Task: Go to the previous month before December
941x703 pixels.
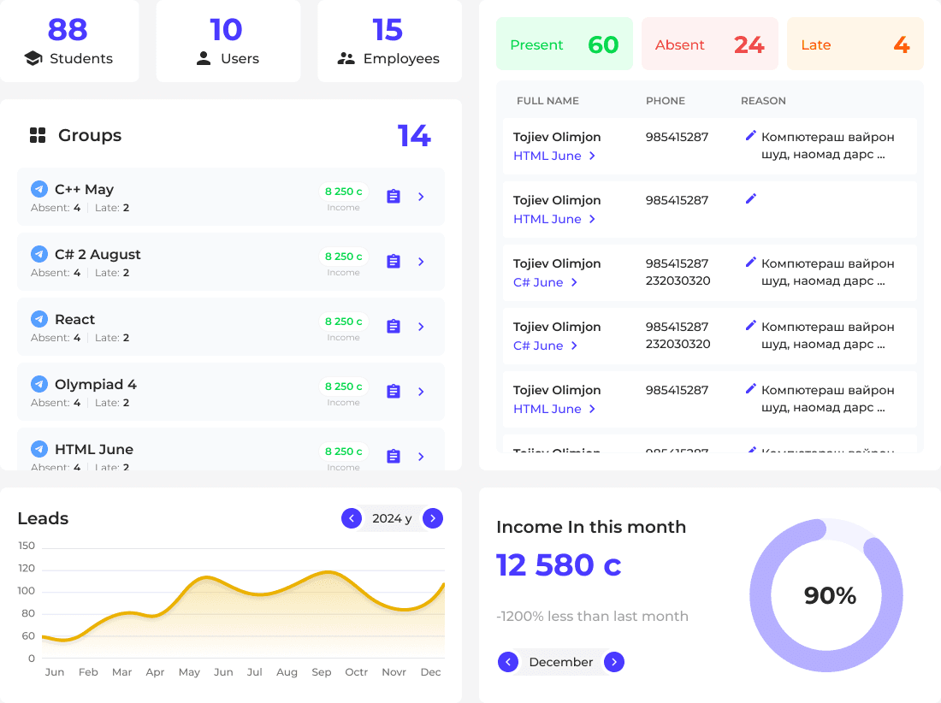Action: point(507,662)
